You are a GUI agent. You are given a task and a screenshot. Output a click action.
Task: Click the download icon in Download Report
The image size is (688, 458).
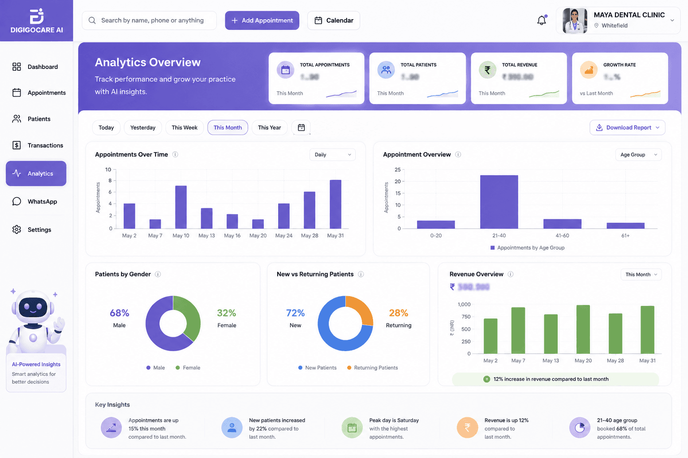(599, 127)
